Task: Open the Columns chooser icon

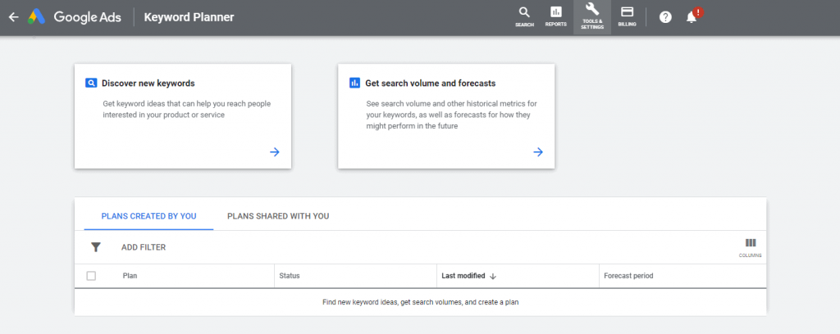Action: click(750, 247)
